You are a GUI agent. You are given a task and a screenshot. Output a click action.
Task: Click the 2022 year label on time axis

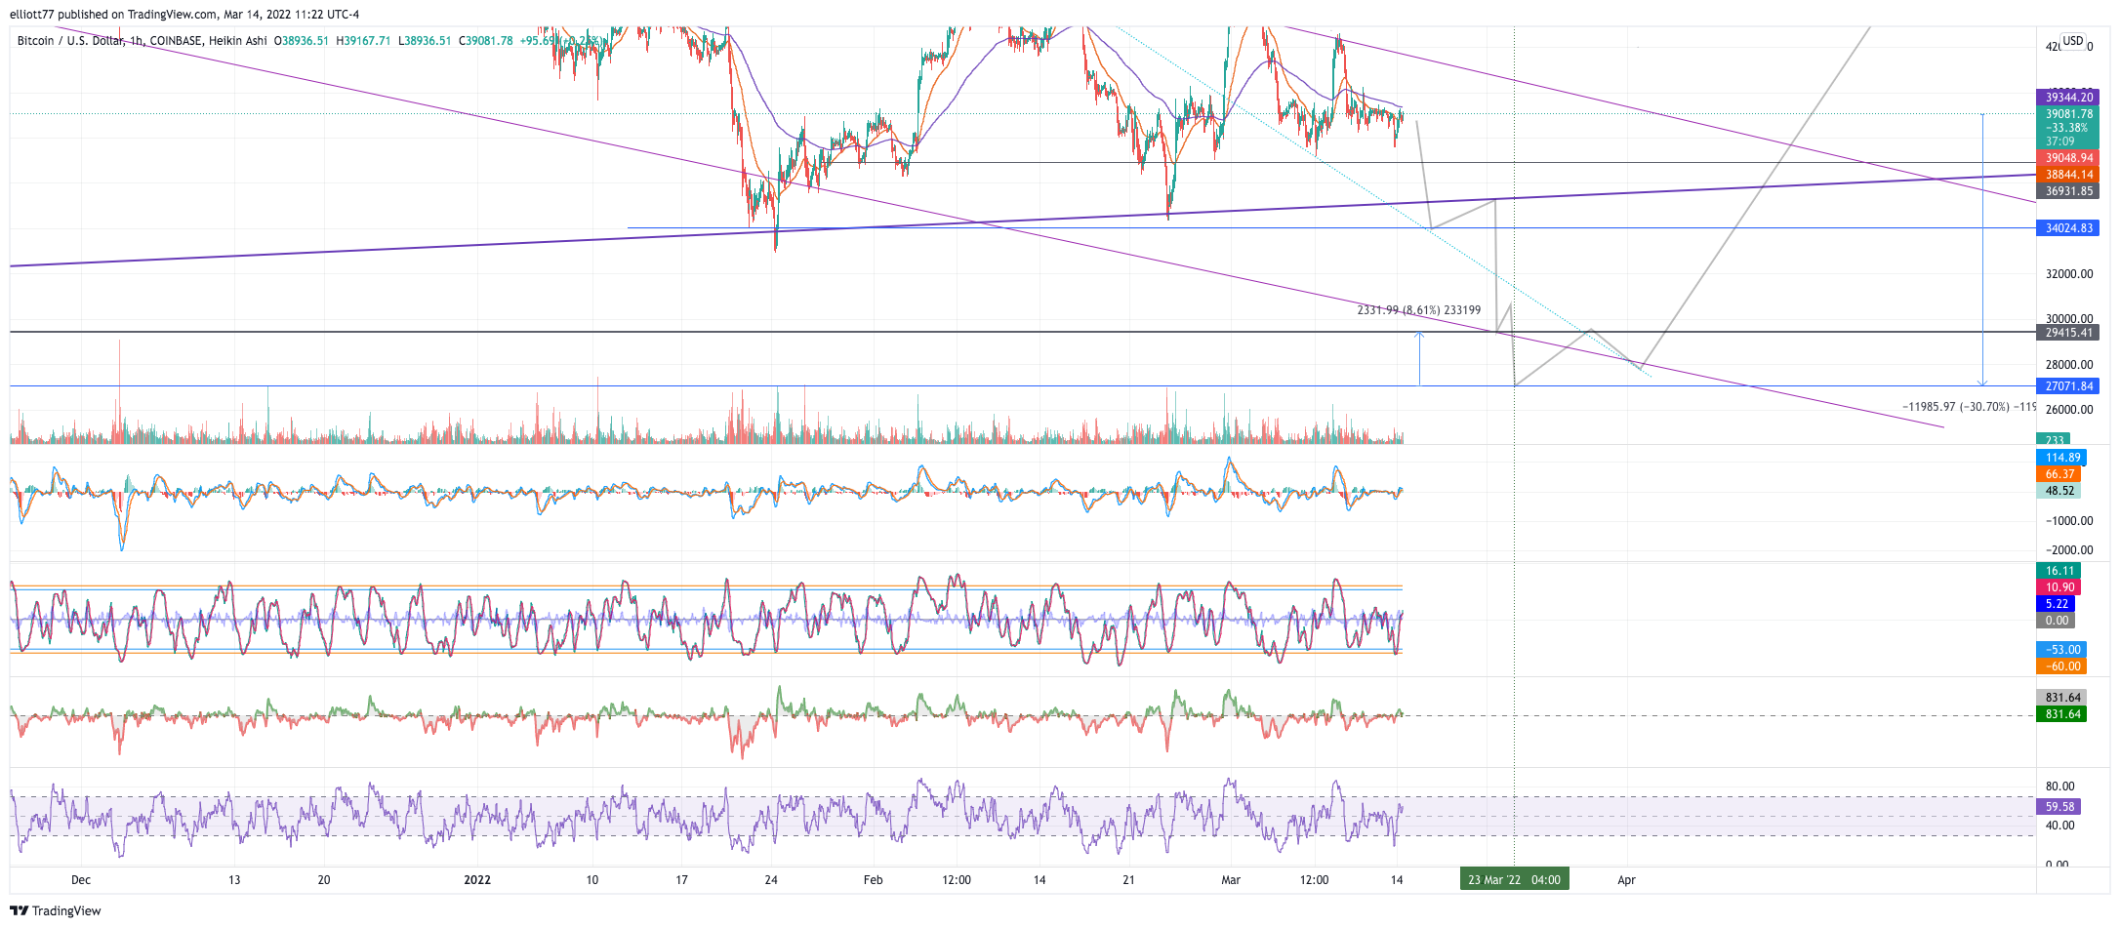pos(477,880)
